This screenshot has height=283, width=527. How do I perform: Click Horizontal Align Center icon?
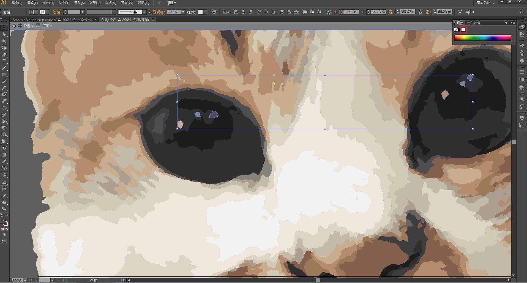point(243,12)
